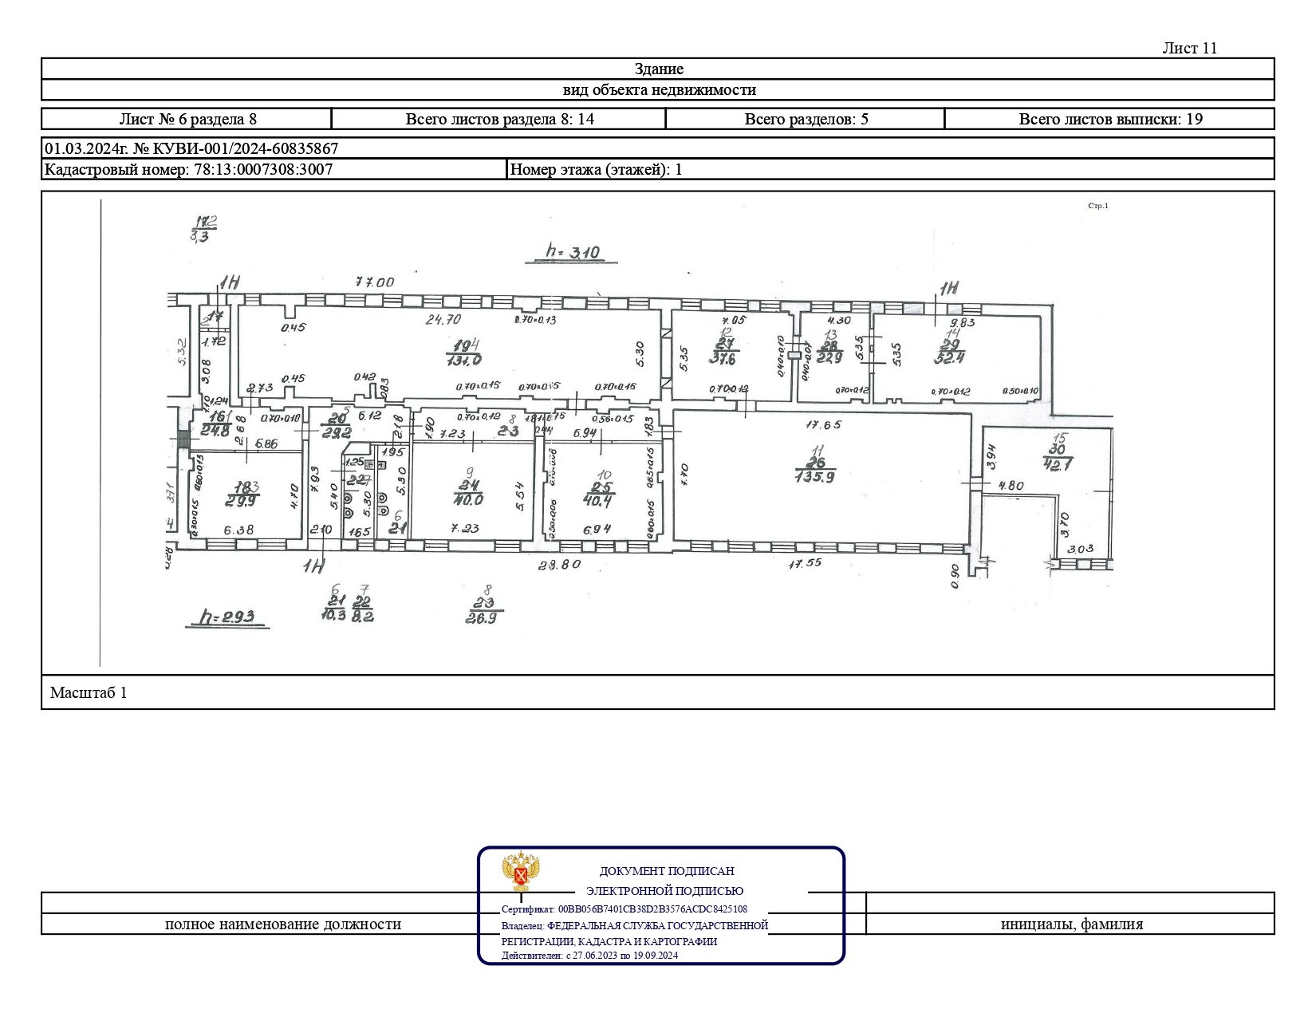Click 'полное наименование должности' field
Viewport: 1316px width, 1017px height.
click(x=282, y=924)
